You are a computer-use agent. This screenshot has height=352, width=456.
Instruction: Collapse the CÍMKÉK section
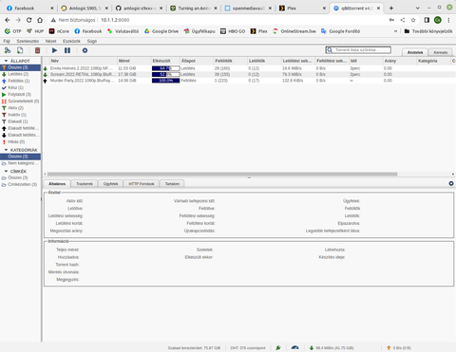pos(6,171)
